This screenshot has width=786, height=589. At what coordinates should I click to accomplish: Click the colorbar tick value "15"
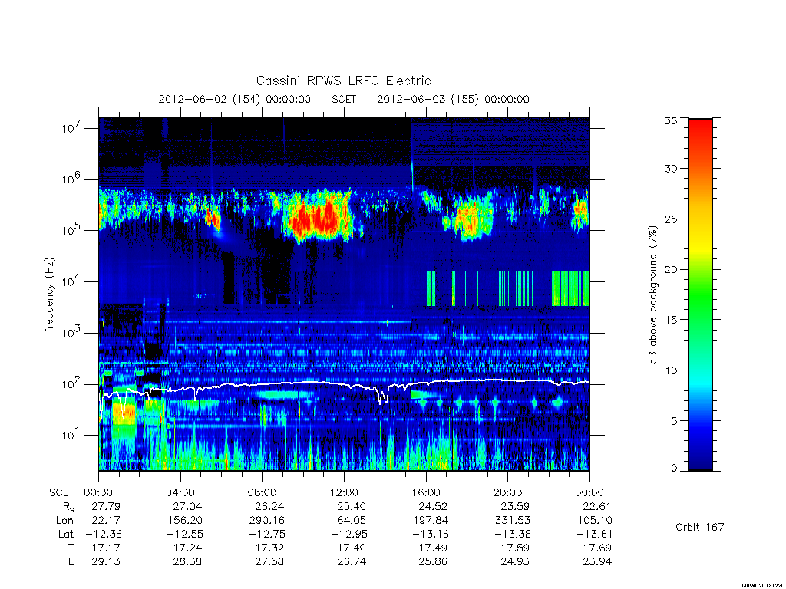670,319
